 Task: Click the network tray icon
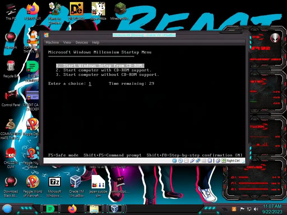click(249, 209)
